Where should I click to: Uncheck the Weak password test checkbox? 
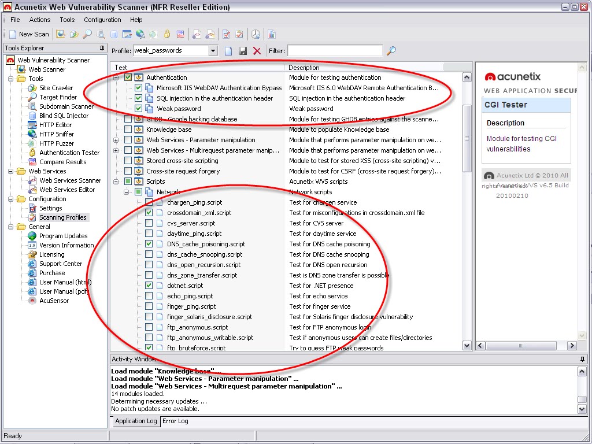(139, 109)
